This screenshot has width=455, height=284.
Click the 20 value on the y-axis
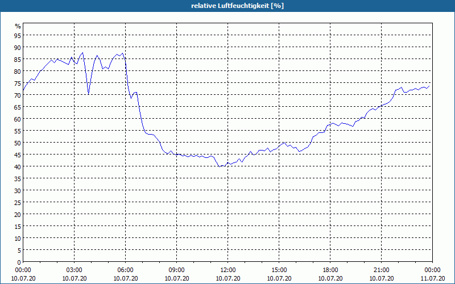click(18, 215)
